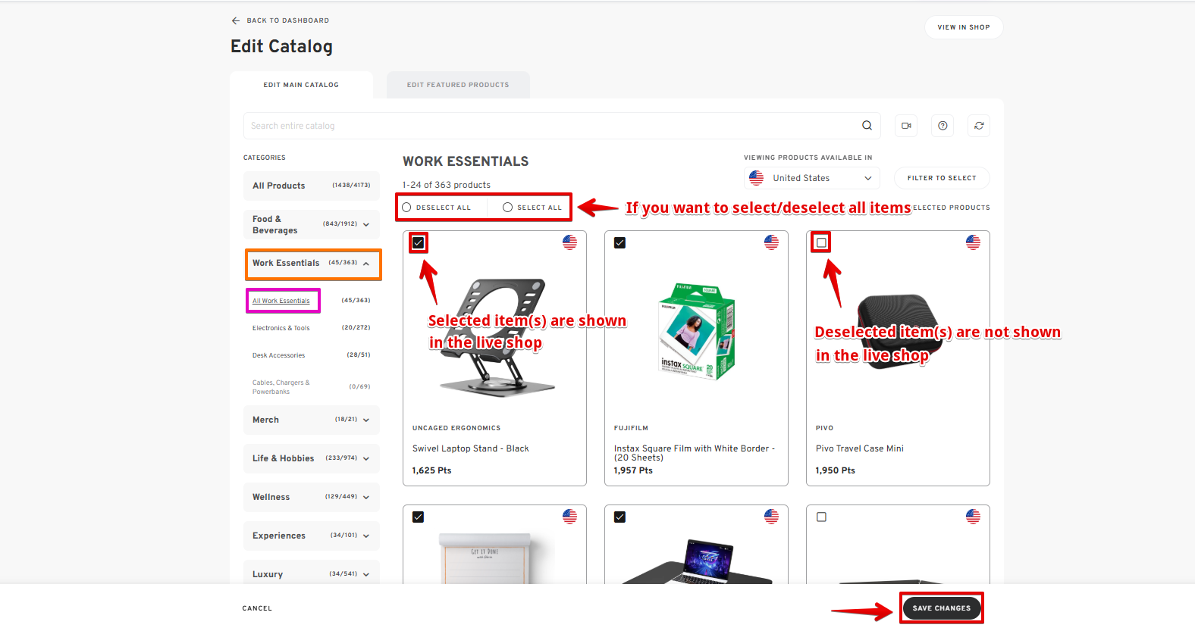
Task: Switch to Edit Featured Products tab
Action: pyautogui.click(x=458, y=85)
